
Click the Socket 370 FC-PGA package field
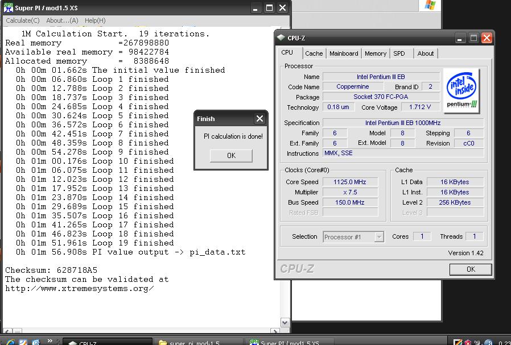(381, 97)
